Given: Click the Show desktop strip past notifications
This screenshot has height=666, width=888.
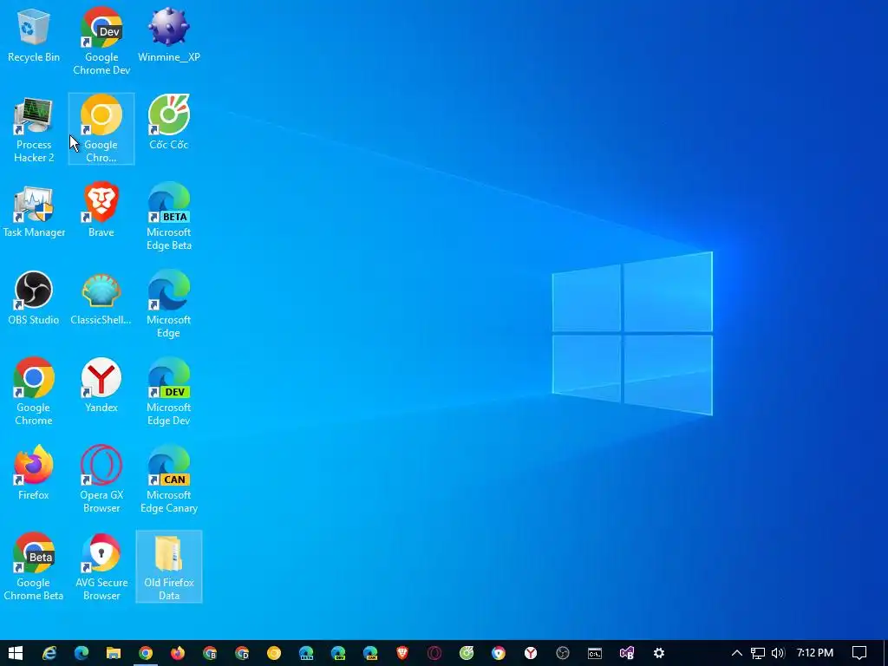Looking at the screenshot, I should [885, 653].
